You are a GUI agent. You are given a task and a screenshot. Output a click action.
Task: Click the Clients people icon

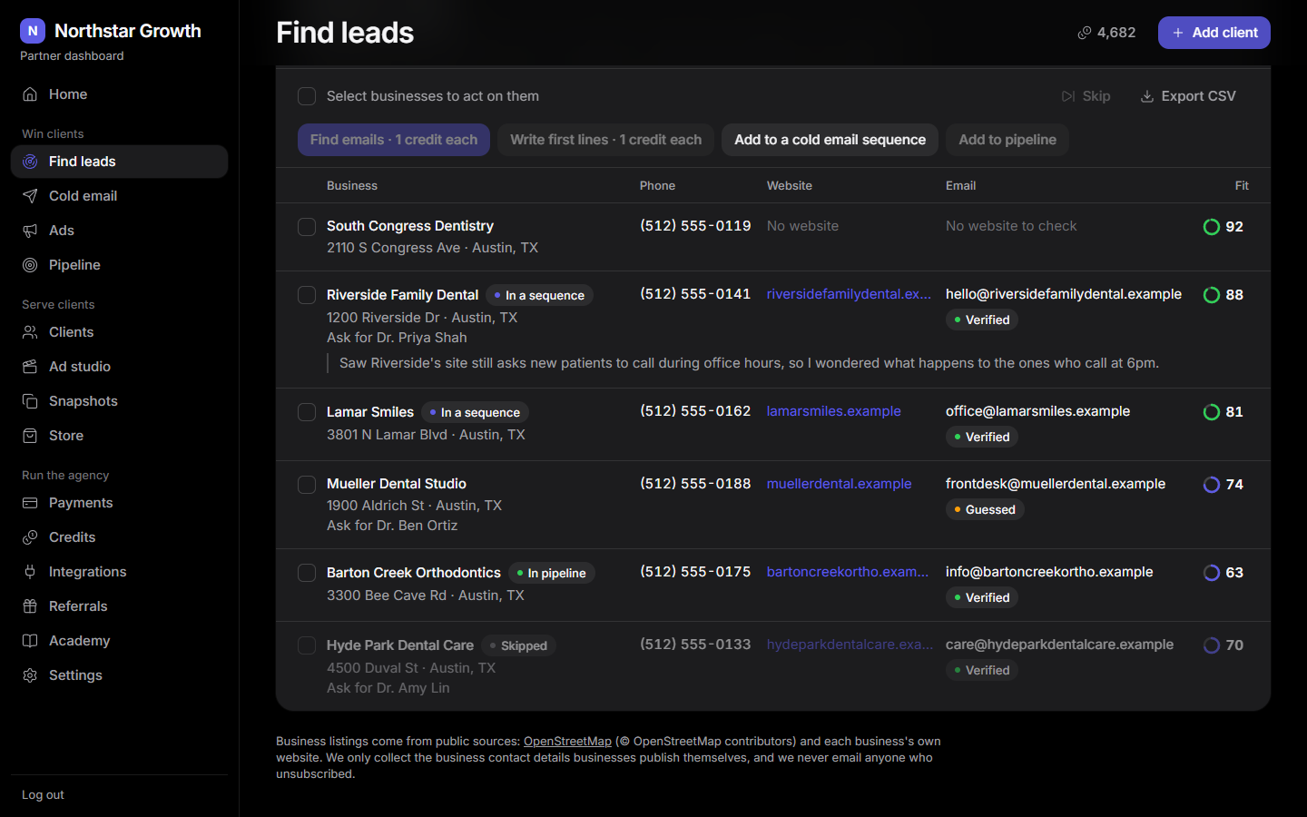[x=30, y=332]
